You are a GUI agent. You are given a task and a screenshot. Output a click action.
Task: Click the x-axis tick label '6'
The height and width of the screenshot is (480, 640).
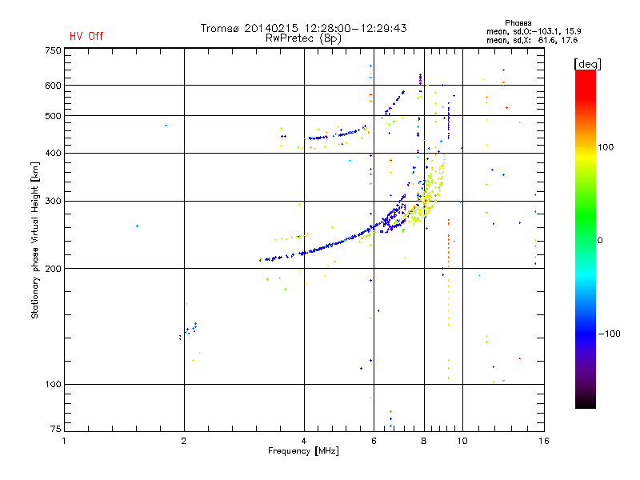click(374, 441)
